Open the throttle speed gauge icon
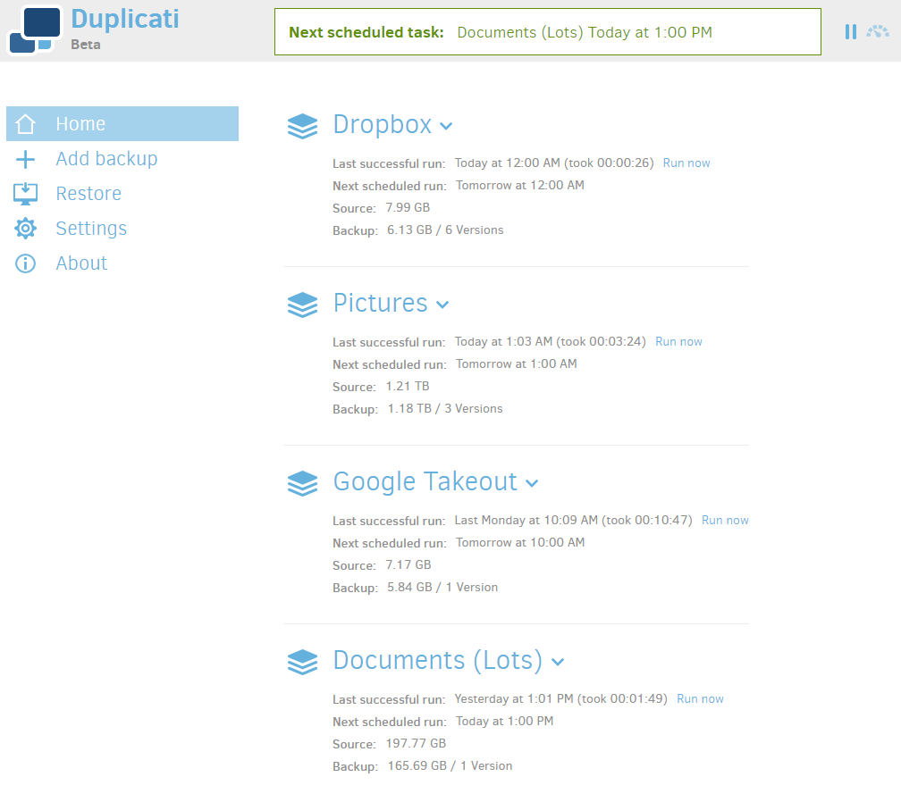Image resolution: width=901 pixels, height=802 pixels. pos(878,31)
